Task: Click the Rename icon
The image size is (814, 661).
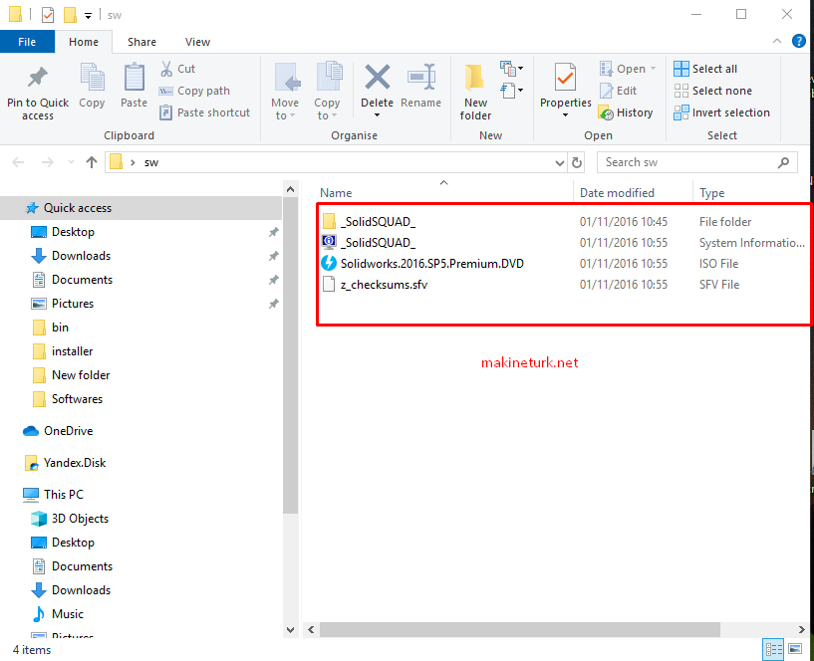Action: (x=421, y=77)
